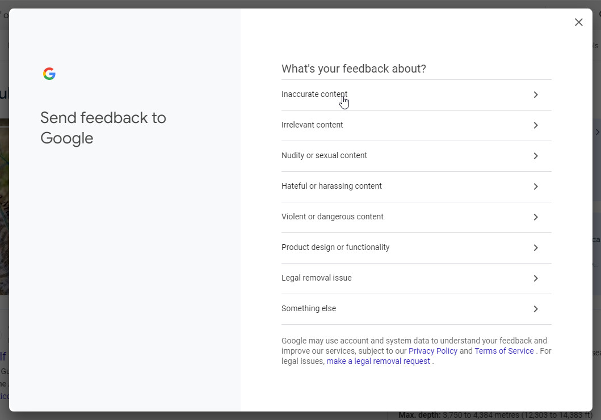The height and width of the screenshot is (420, 601).
Task: Open the Legal removal issue option
Action: [x=317, y=278]
